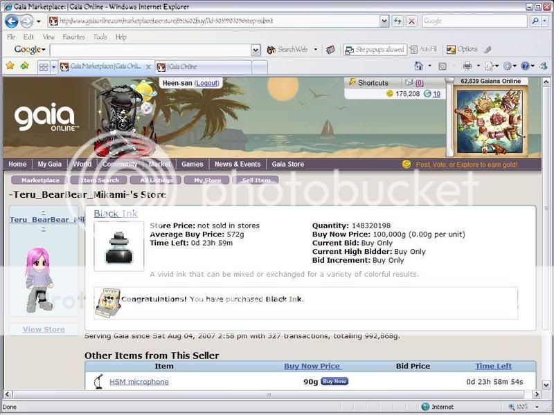Click the AutoFill icon on Google toolbar
Viewport: 554px width, 415px height.
(414, 48)
